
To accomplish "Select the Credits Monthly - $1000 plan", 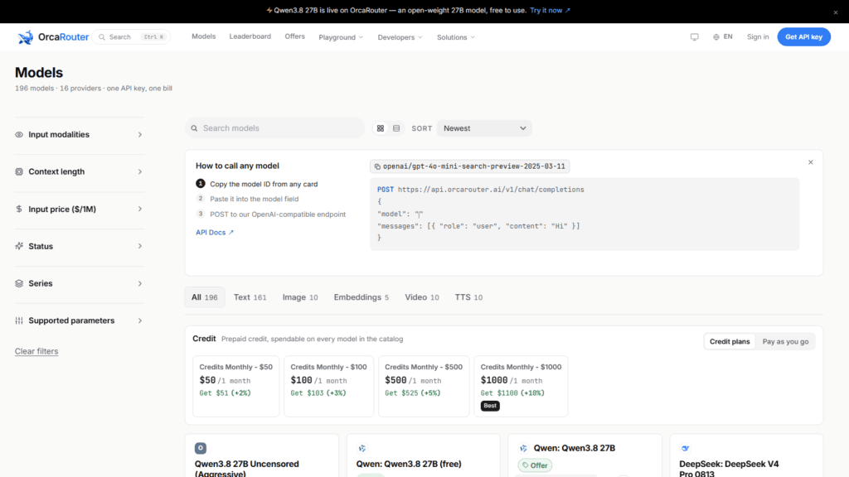I will 521,386.
